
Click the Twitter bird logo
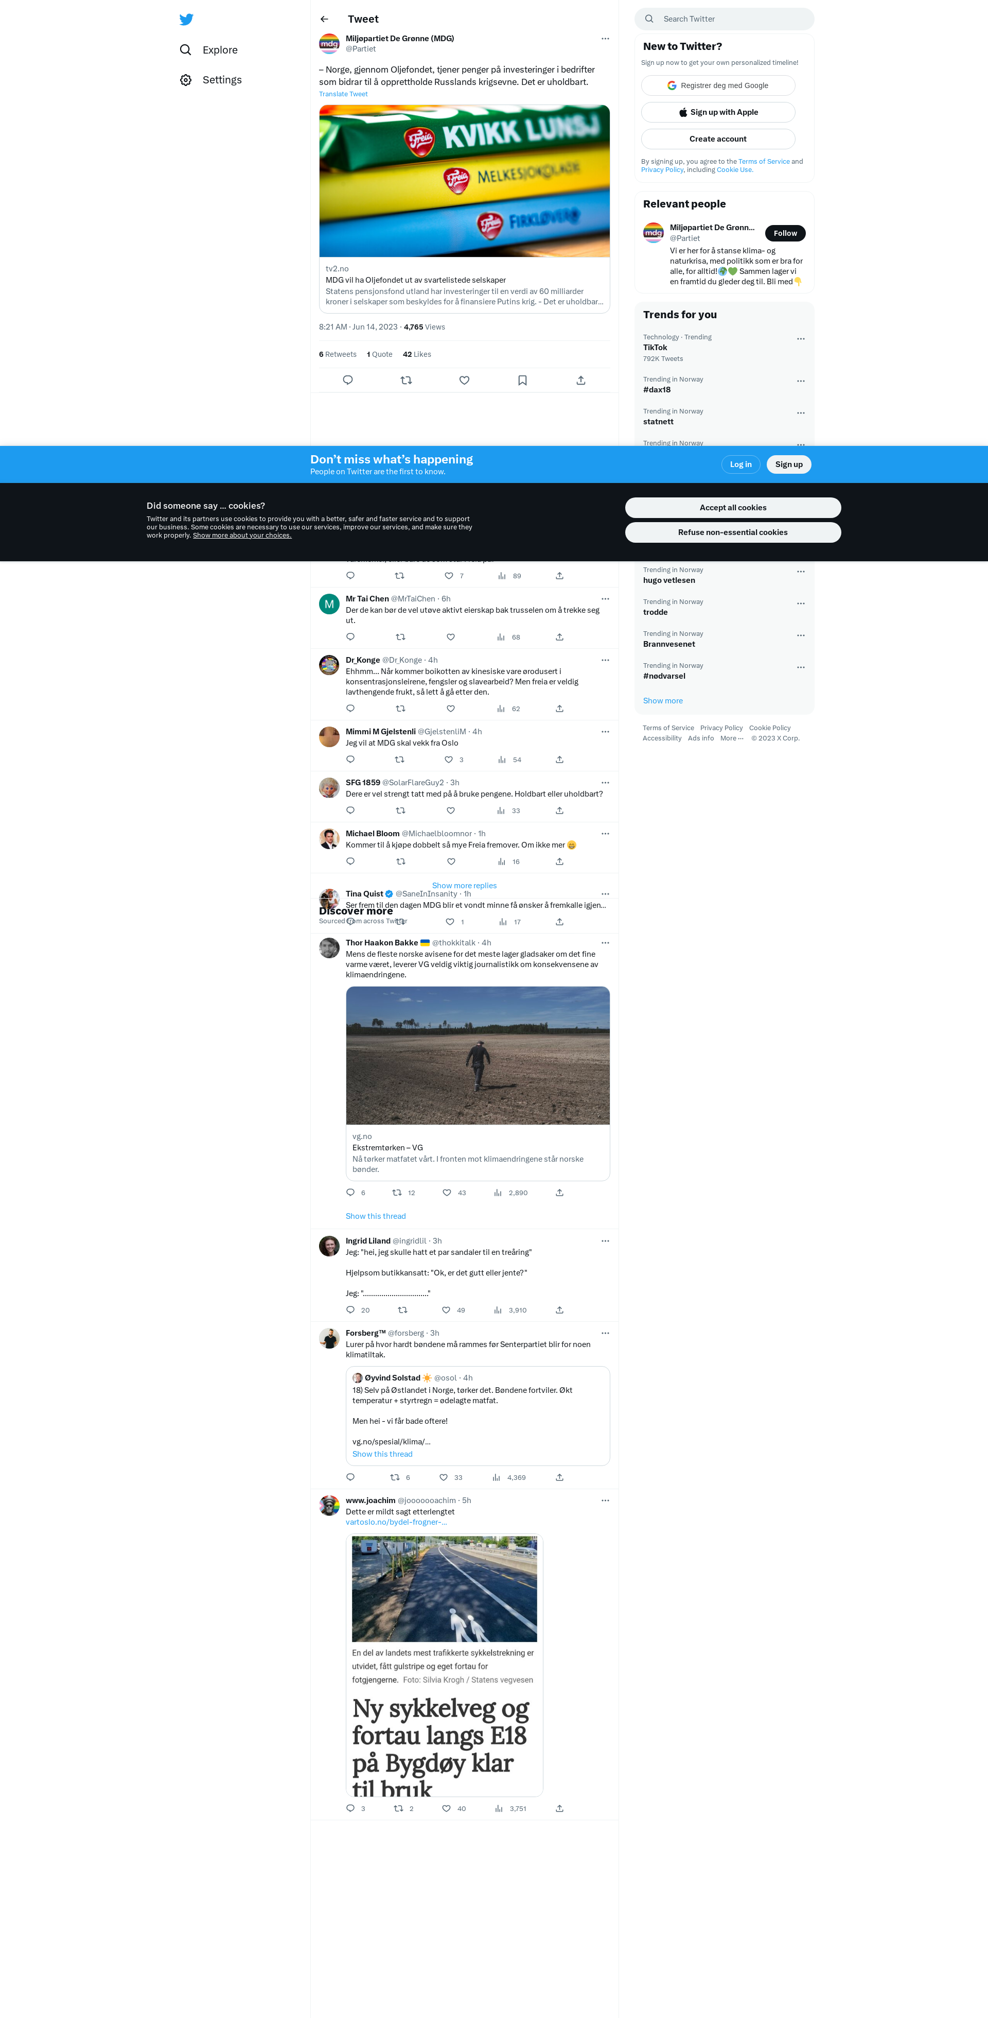186,20
